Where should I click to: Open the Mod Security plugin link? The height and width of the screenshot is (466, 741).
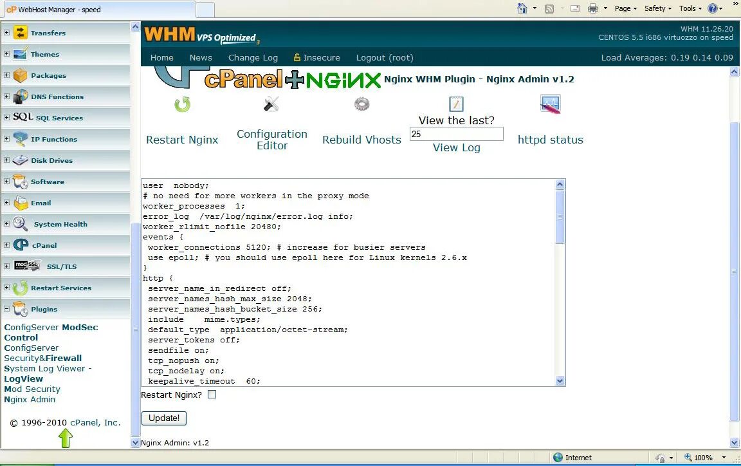[x=32, y=389]
